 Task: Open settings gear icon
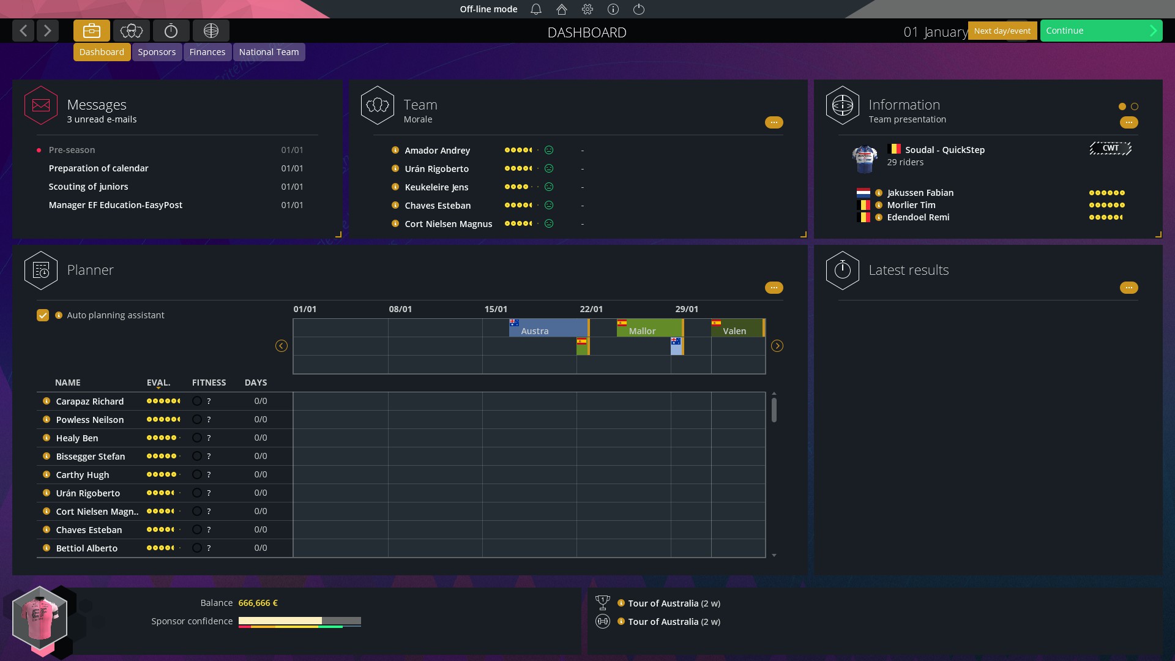point(587,9)
